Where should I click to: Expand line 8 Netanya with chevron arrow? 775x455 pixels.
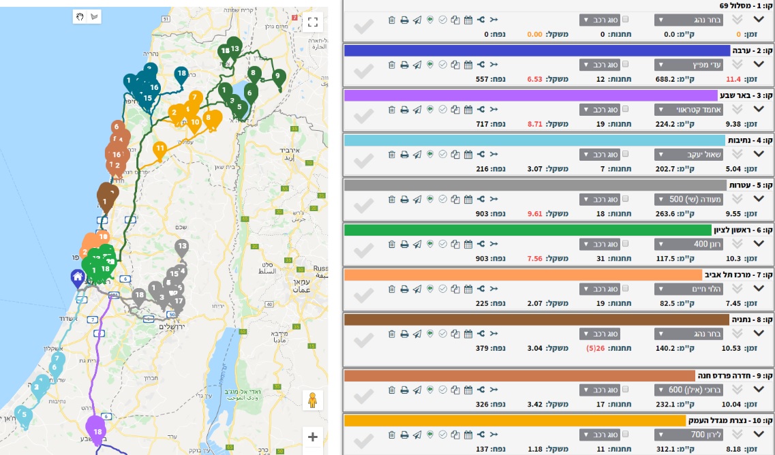758,334
